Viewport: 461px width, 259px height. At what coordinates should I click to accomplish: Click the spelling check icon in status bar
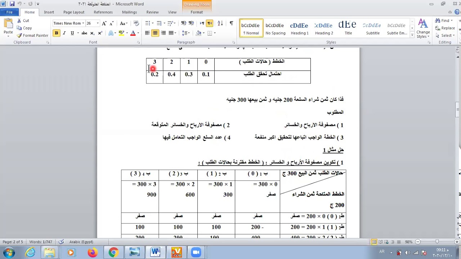61,242
